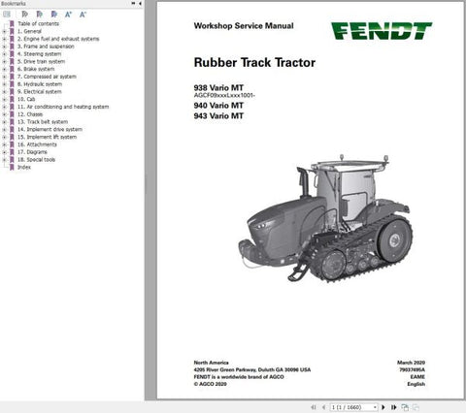Click bookmark icon beside 'Table of contents'
This screenshot has width=466, height=413.
pos(12,23)
